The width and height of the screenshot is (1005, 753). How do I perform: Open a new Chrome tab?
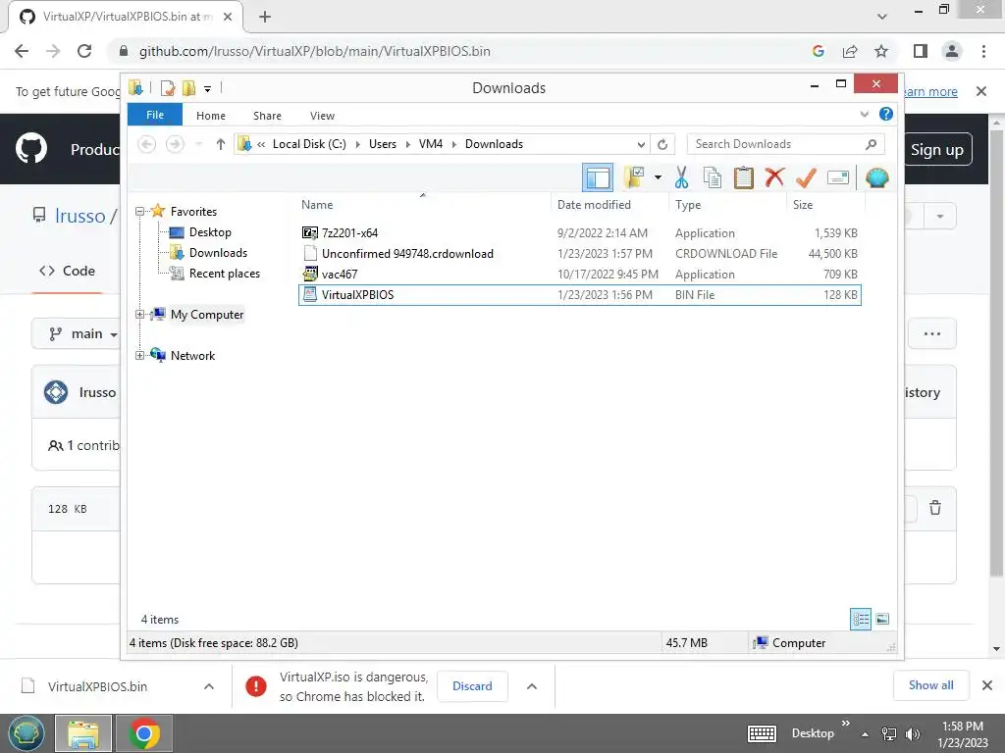point(265,17)
